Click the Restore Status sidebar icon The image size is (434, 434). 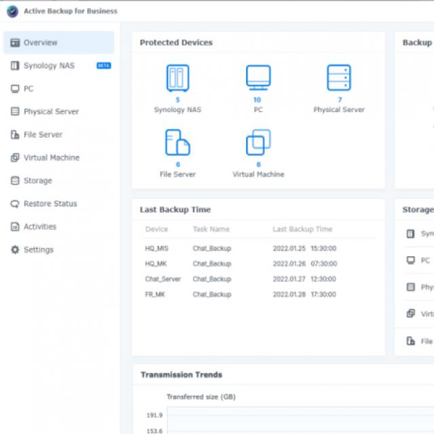[x=15, y=203]
